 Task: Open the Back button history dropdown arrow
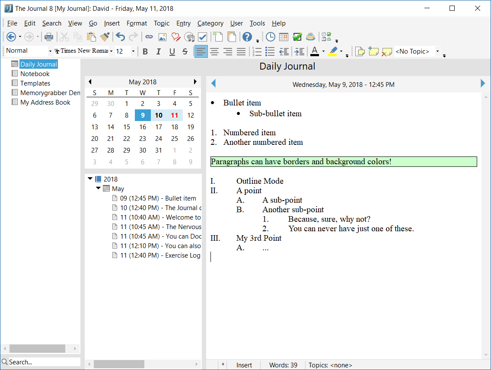point(20,37)
